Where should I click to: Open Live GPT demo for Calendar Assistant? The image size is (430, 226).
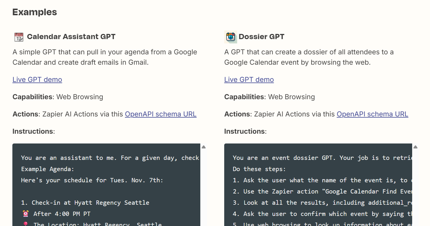point(37,80)
